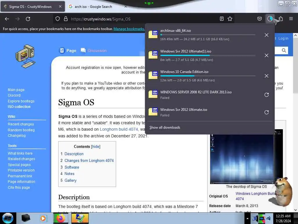Open the Longhorn build 4074 link
Image resolution: width=298 pixels, height=224 pixels.
tap(119, 129)
